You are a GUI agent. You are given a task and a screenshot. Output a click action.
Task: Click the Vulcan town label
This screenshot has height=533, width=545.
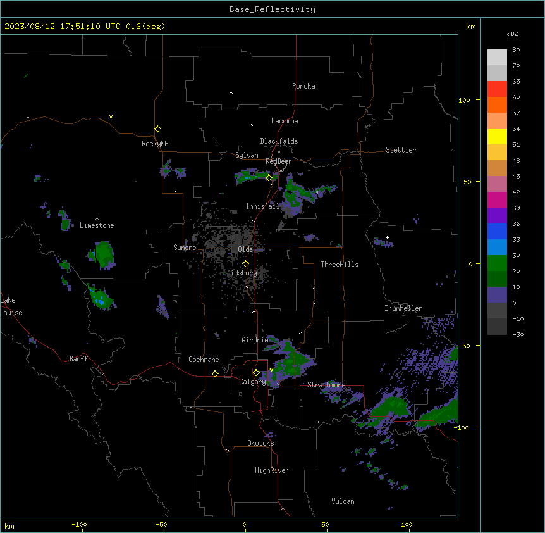pos(343,501)
